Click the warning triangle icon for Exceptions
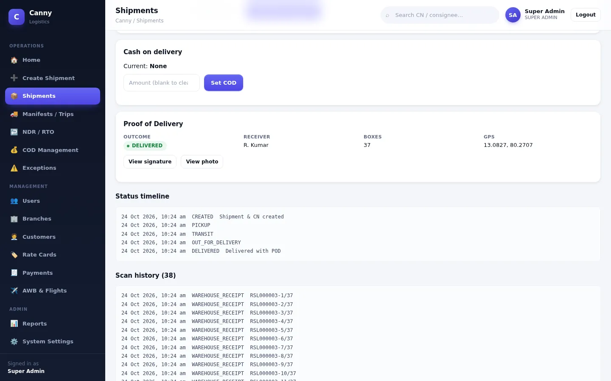The width and height of the screenshot is (611, 381). pyautogui.click(x=14, y=168)
